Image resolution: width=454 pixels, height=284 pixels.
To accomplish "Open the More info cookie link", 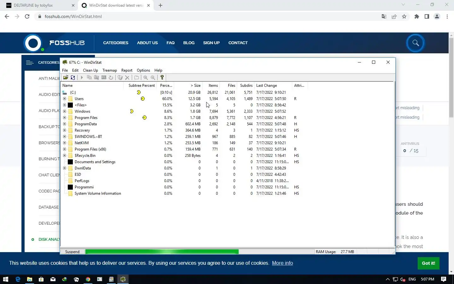I will (x=282, y=263).
